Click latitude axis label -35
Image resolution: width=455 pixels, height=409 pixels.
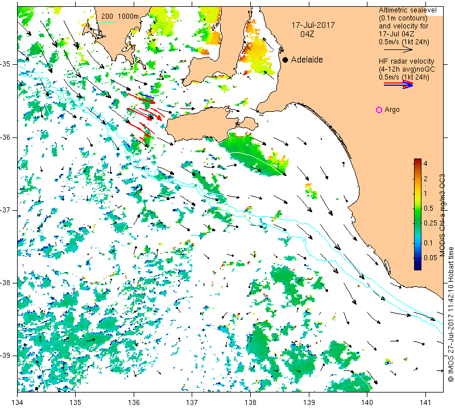pyautogui.click(x=6, y=64)
